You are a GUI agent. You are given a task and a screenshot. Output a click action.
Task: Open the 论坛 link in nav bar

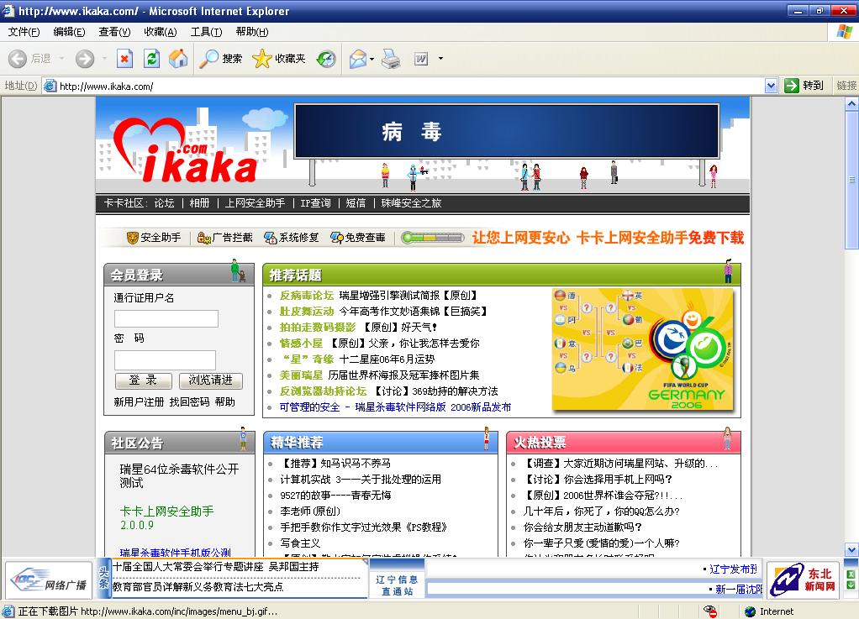click(165, 203)
